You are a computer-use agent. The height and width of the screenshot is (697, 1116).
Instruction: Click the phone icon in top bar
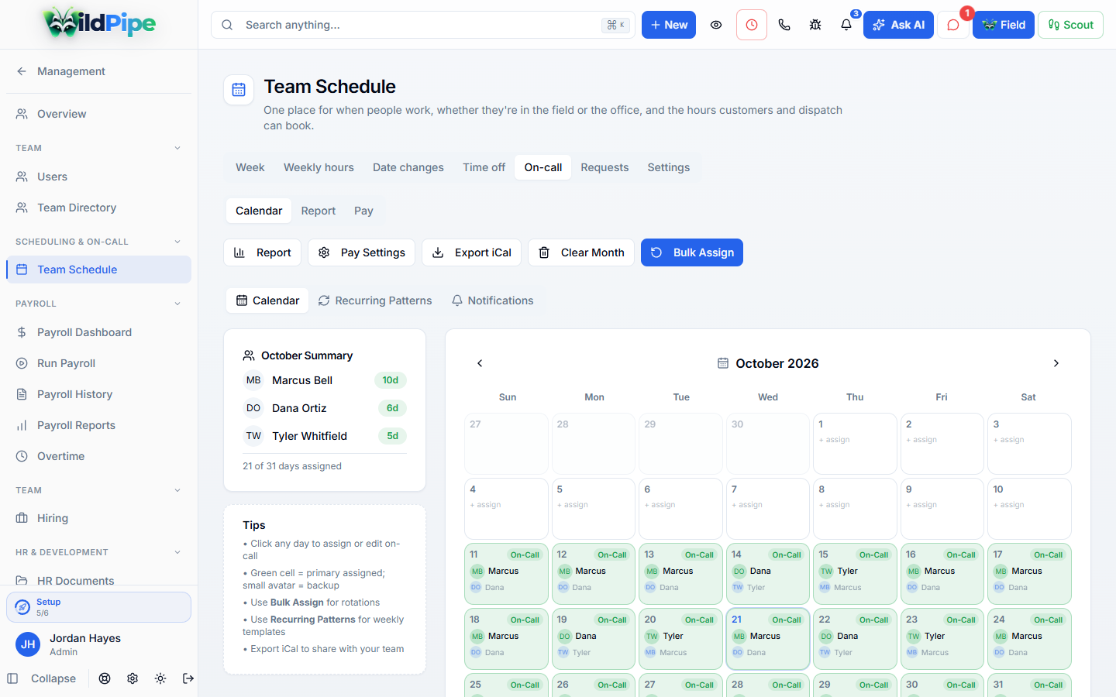[784, 25]
